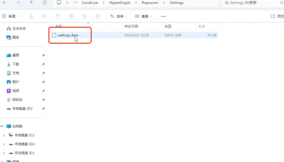Open the 查看 (View) dropdown menu

pyautogui.click(x=143, y=17)
